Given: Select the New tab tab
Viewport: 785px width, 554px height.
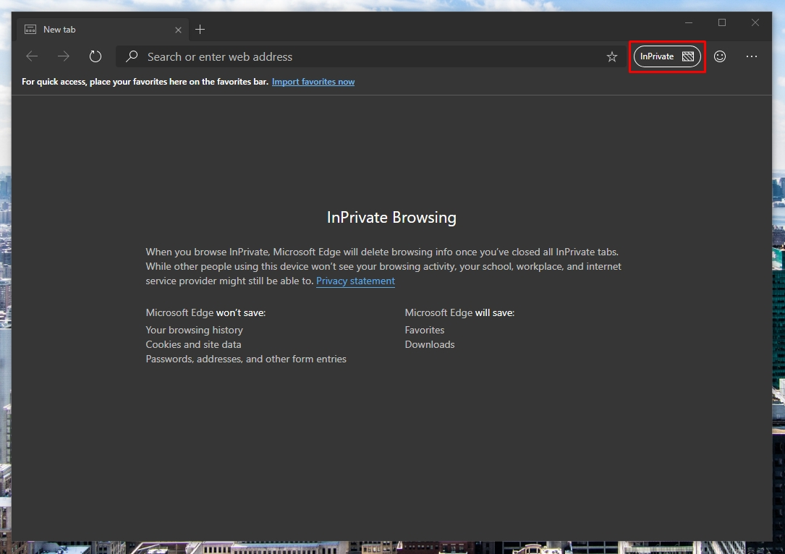Looking at the screenshot, I should [x=87, y=30].
